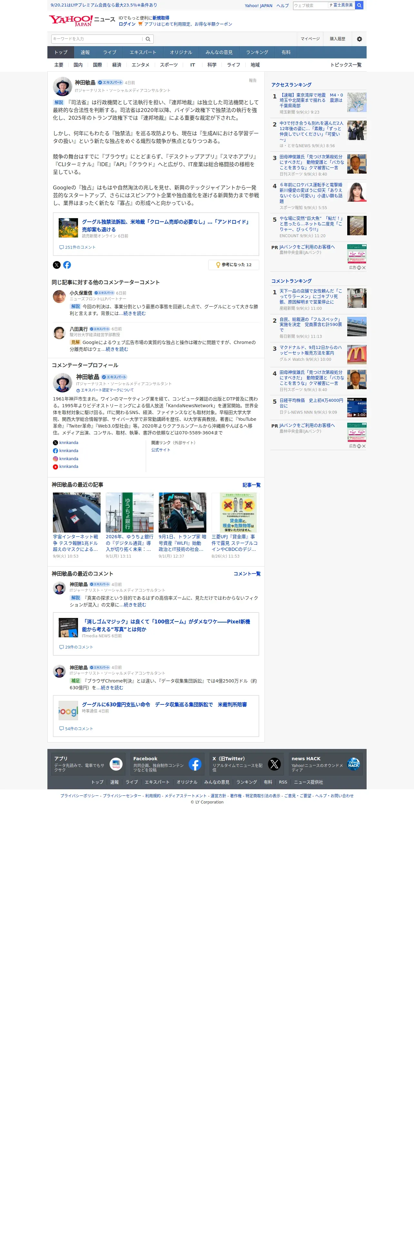Click footer X (旧Twitter) round icon

(274, 764)
